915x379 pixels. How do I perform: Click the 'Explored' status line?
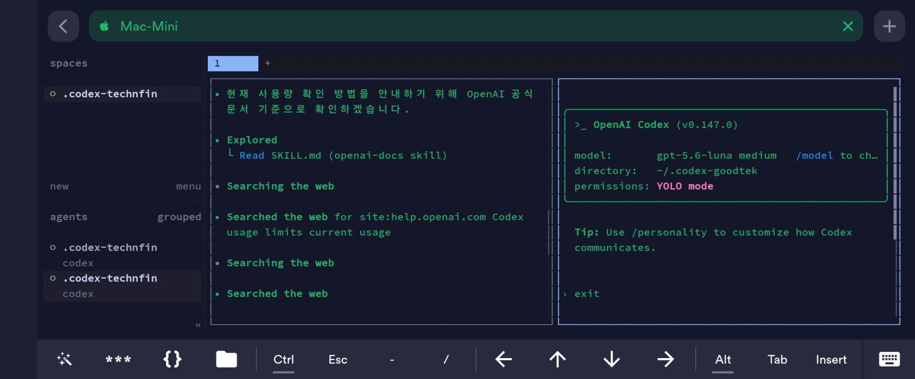click(x=252, y=140)
